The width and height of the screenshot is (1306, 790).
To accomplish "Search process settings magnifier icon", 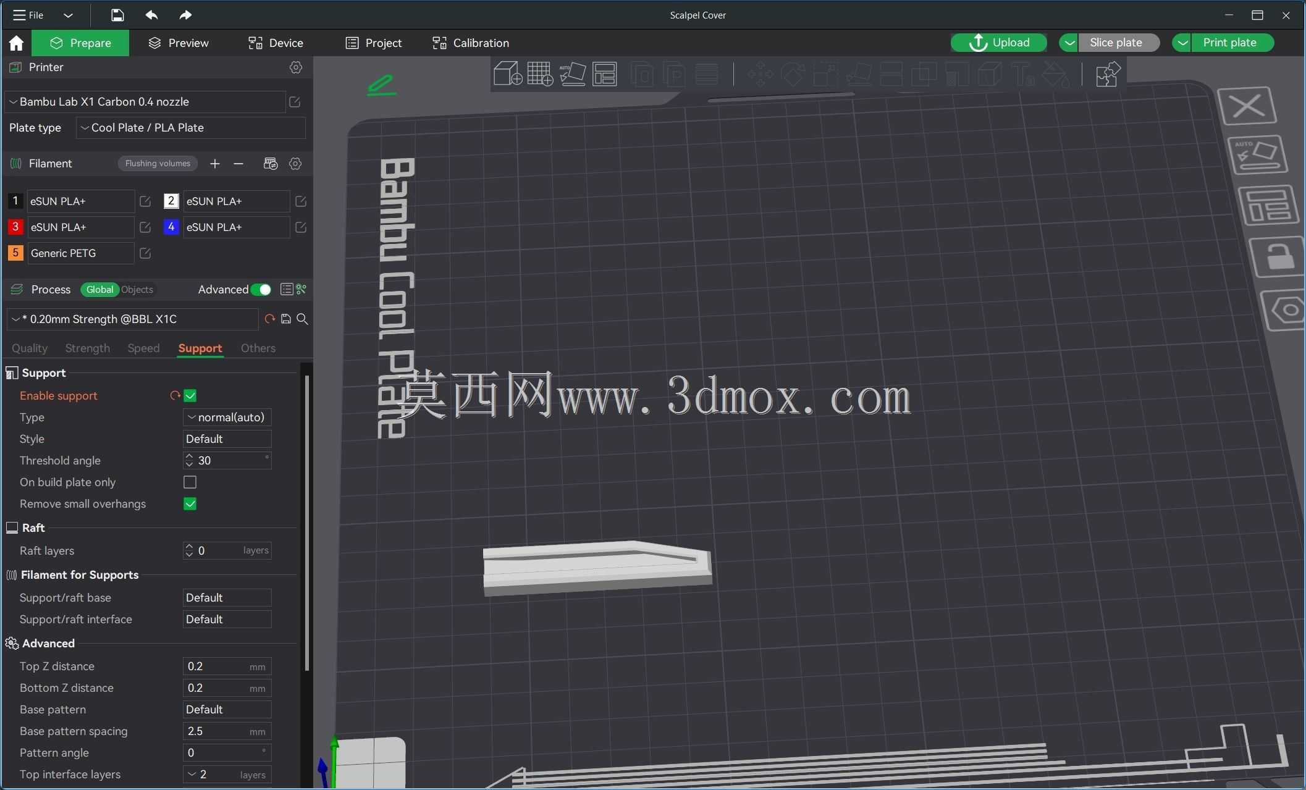I will point(303,319).
